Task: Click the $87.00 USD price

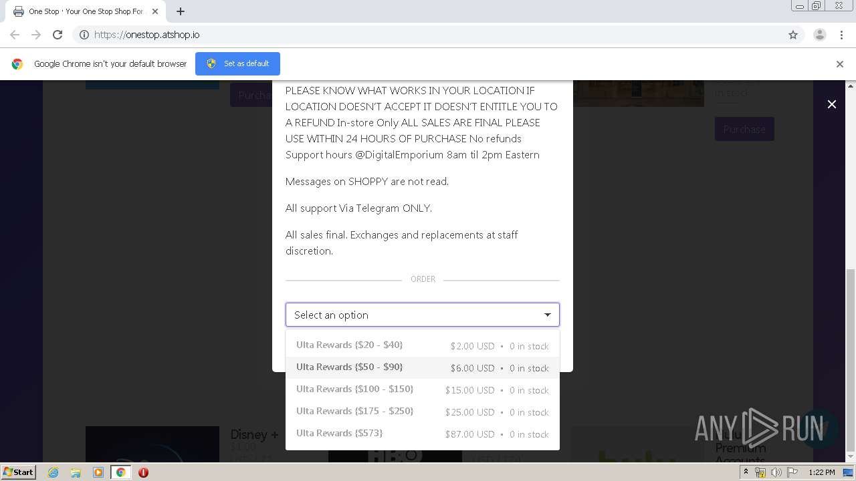Action: 469,434
